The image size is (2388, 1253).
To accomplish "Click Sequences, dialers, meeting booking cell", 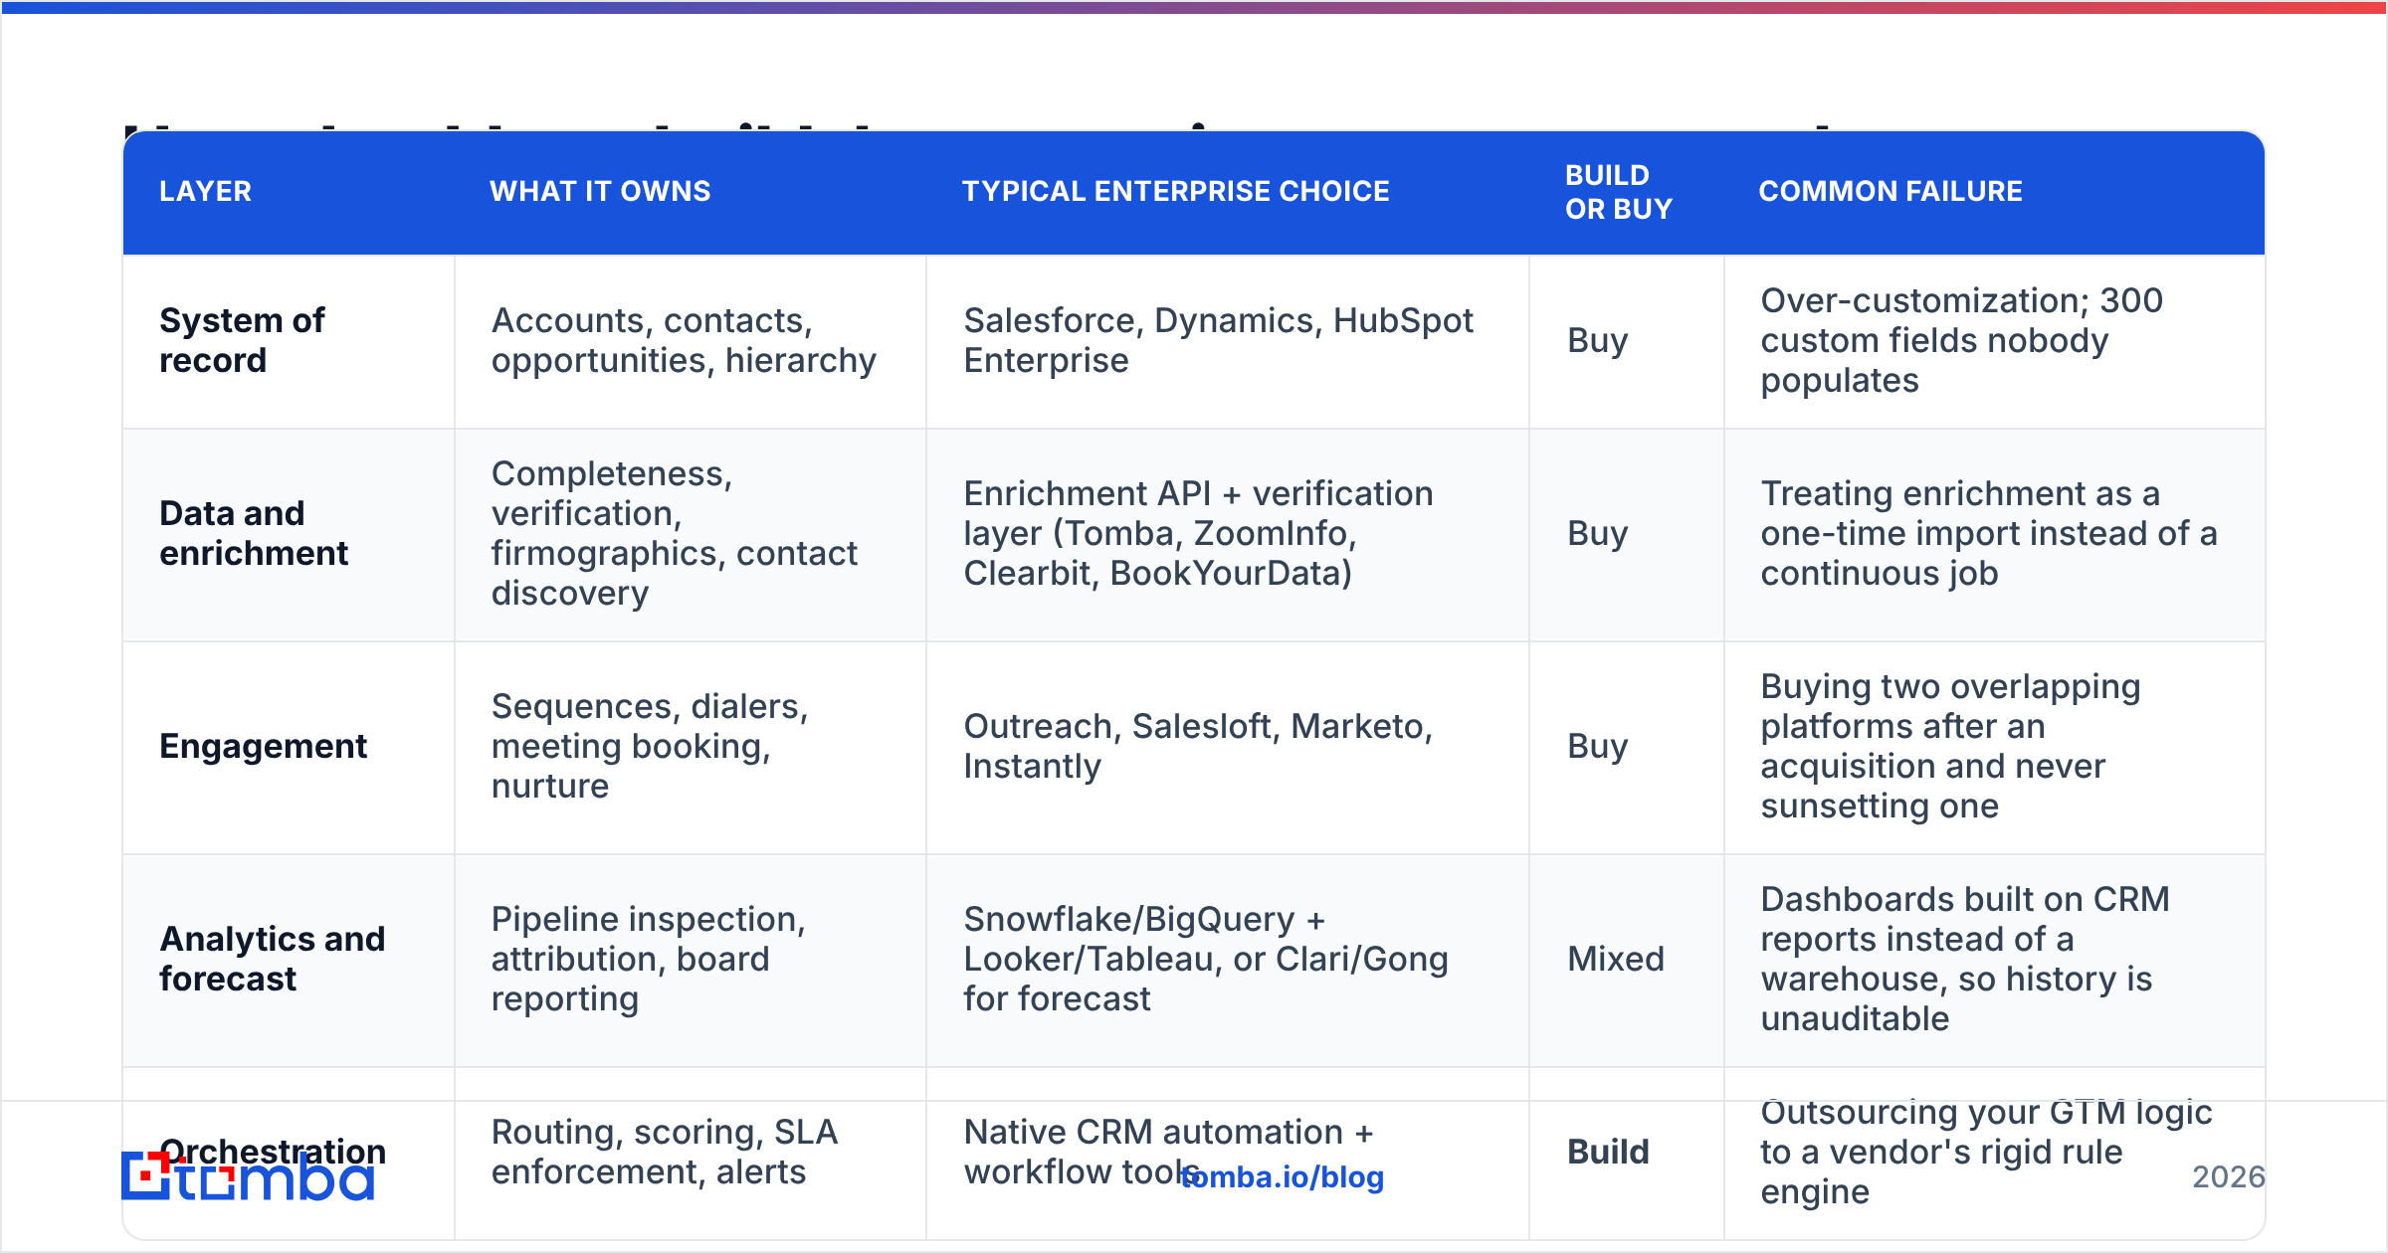I will click(691, 747).
